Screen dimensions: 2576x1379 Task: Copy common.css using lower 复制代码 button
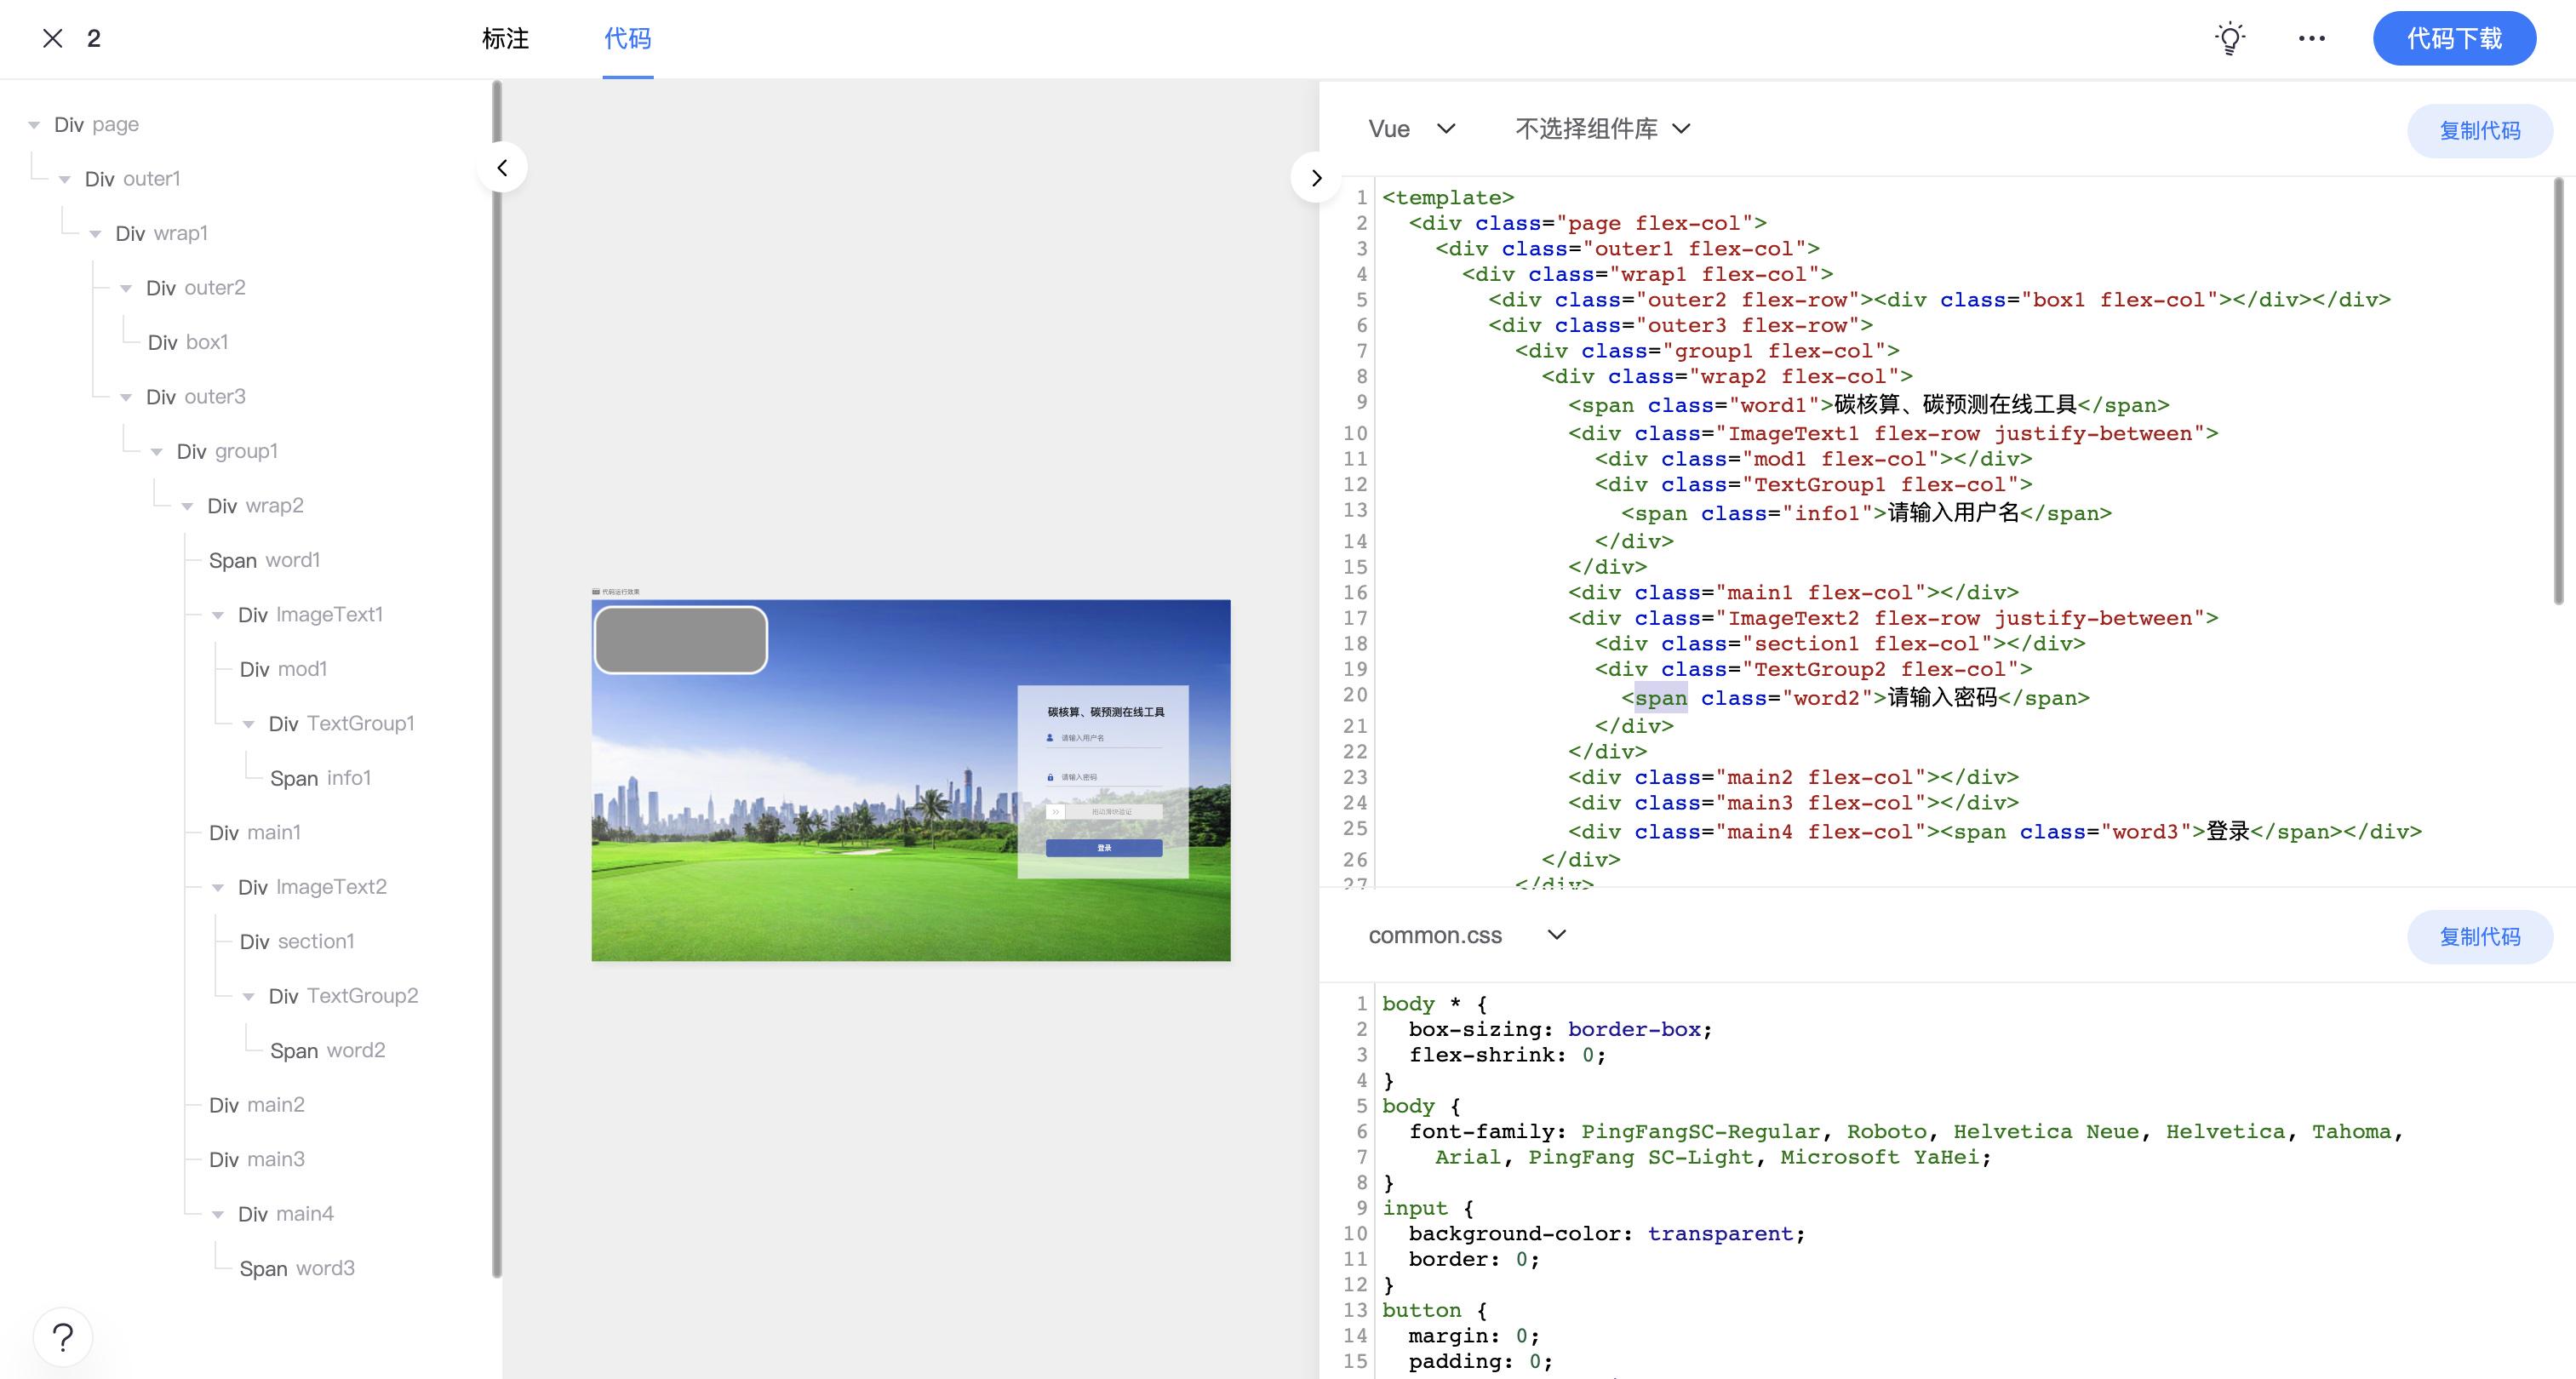[2479, 937]
